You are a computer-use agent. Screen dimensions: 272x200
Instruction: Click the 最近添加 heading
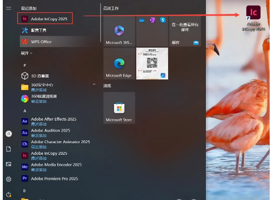coord(29,8)
